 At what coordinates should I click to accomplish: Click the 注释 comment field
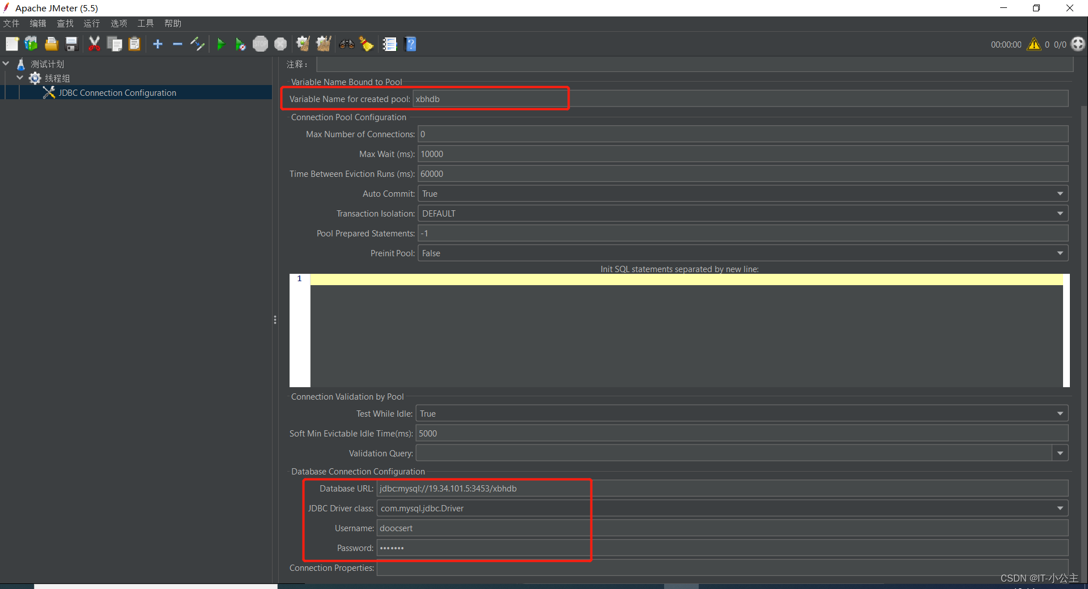pos(694,64)
